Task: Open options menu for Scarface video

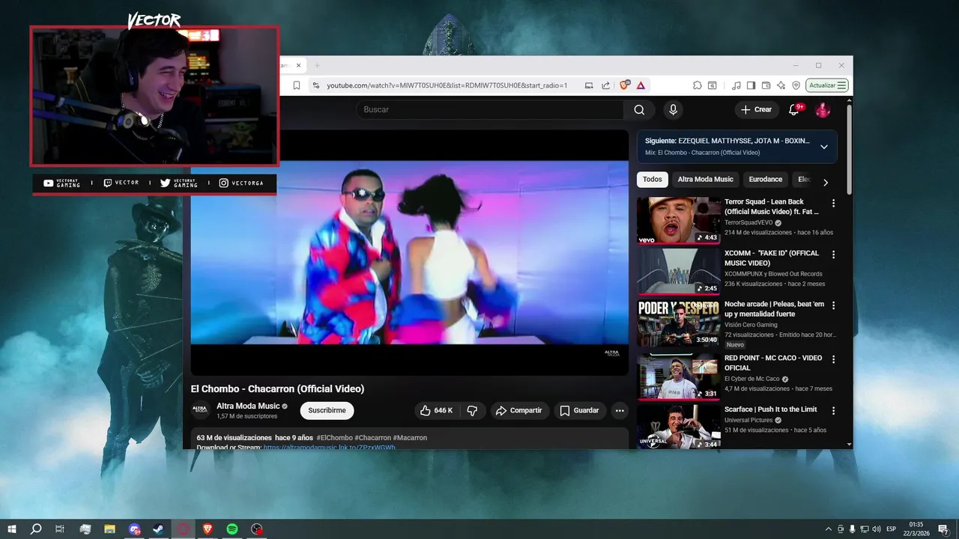Action: coord(833,411)
